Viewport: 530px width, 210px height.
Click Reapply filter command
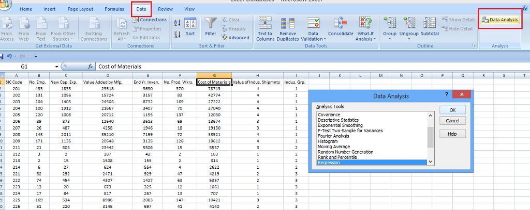(x=233, y=29)
